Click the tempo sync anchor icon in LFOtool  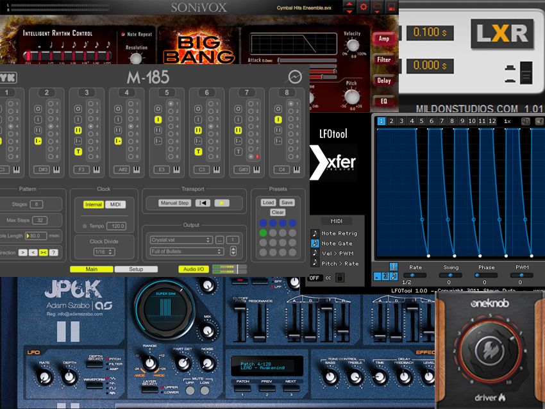[393, 265]
